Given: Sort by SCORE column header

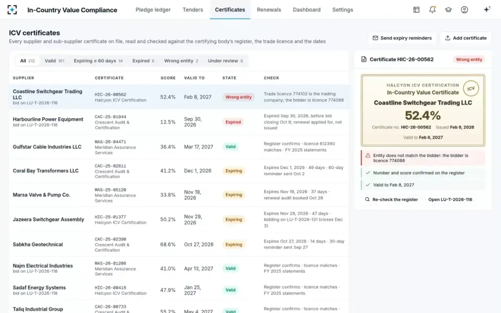Looking at the screenshot, I should click(x=167, y=78).
